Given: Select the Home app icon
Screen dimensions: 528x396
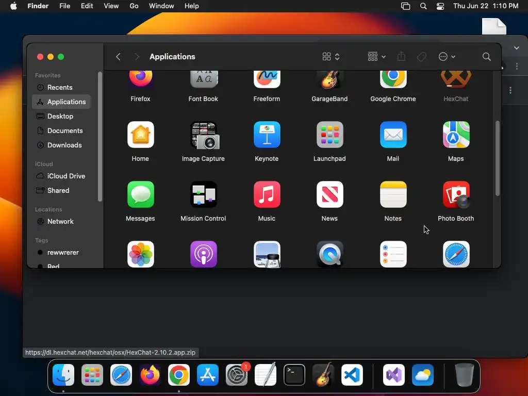Looking at the screenshot, I should (x=140, y=135).
